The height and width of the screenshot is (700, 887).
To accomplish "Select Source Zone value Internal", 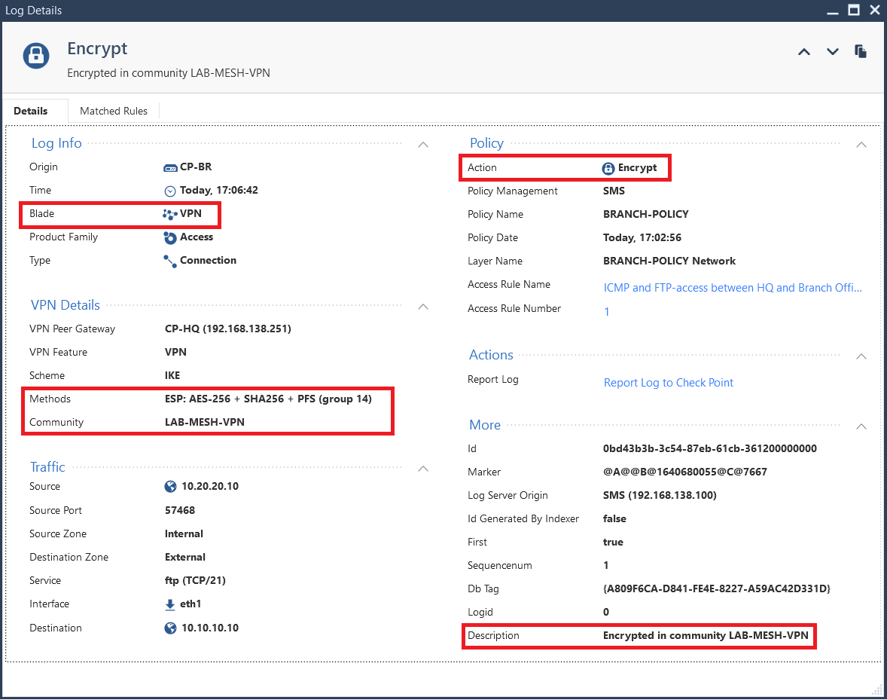I will click(184, 533).
